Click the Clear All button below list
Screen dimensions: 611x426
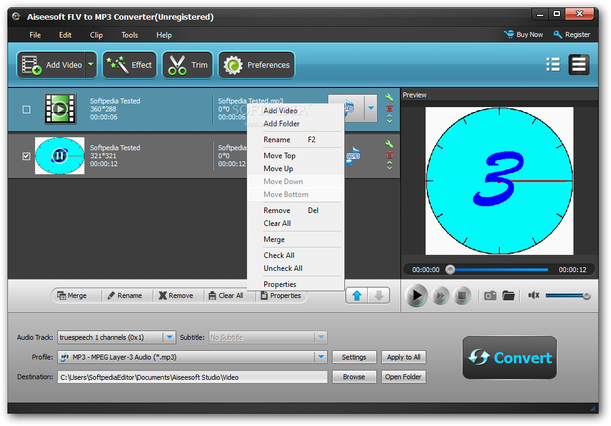coord(226,295)
